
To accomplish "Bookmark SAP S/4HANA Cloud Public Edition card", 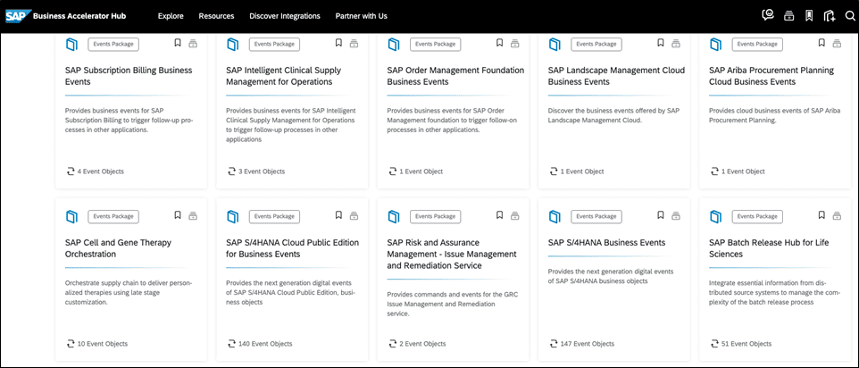I will [x=338, y=215].
